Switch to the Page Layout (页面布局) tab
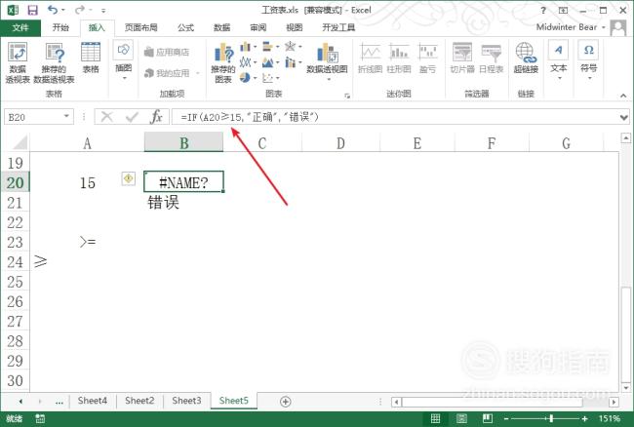The width and height of the screenshot is (634, 427). click(140, 27)
